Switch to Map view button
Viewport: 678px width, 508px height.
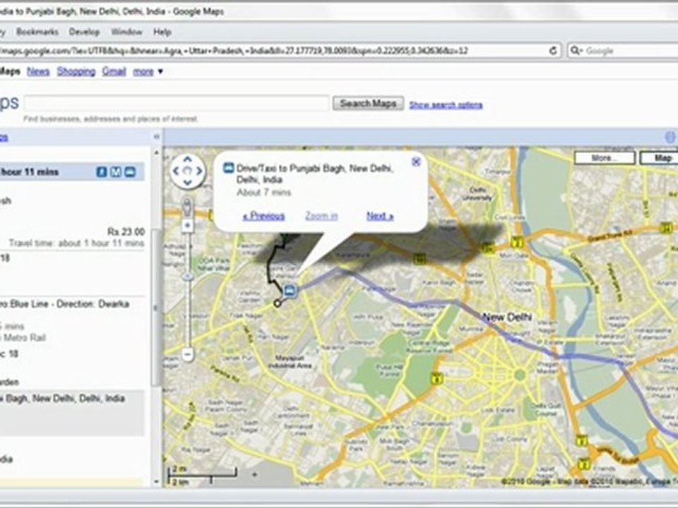(659, 158)
